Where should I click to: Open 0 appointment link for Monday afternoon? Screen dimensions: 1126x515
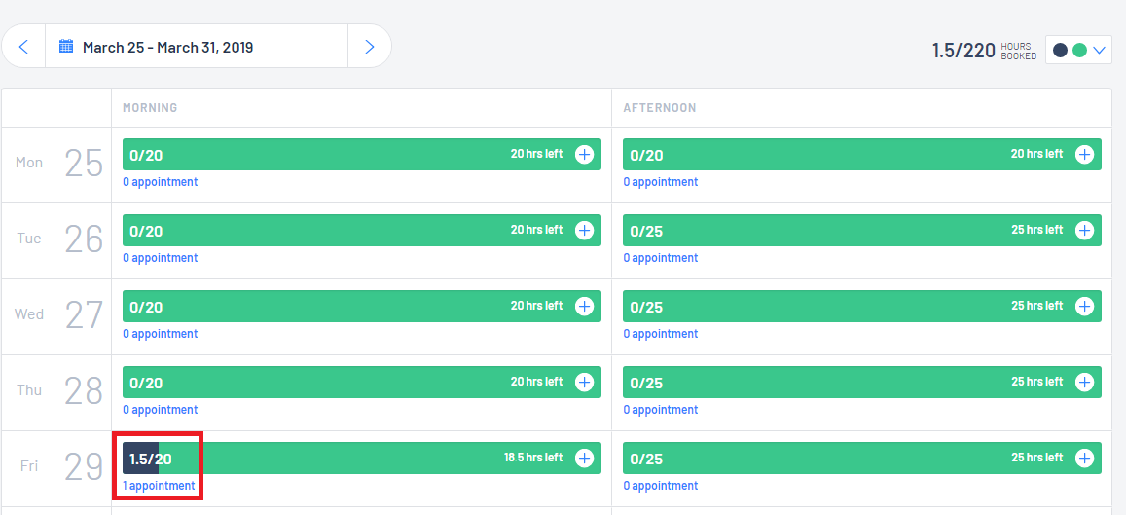pos(661,182)
